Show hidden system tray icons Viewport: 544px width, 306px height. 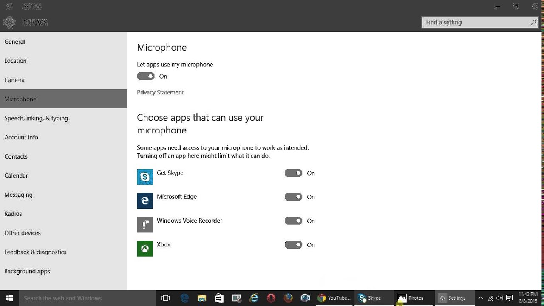click(x=480, y=298)
